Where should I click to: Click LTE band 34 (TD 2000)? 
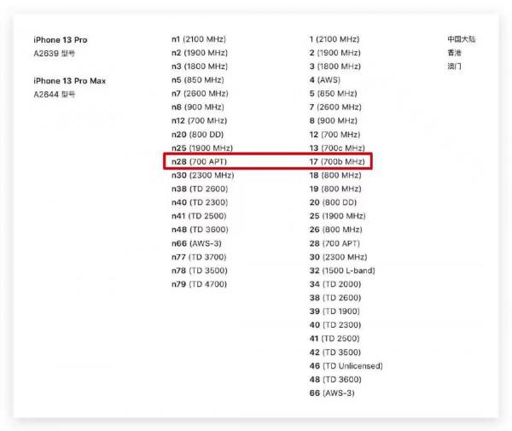335,284
